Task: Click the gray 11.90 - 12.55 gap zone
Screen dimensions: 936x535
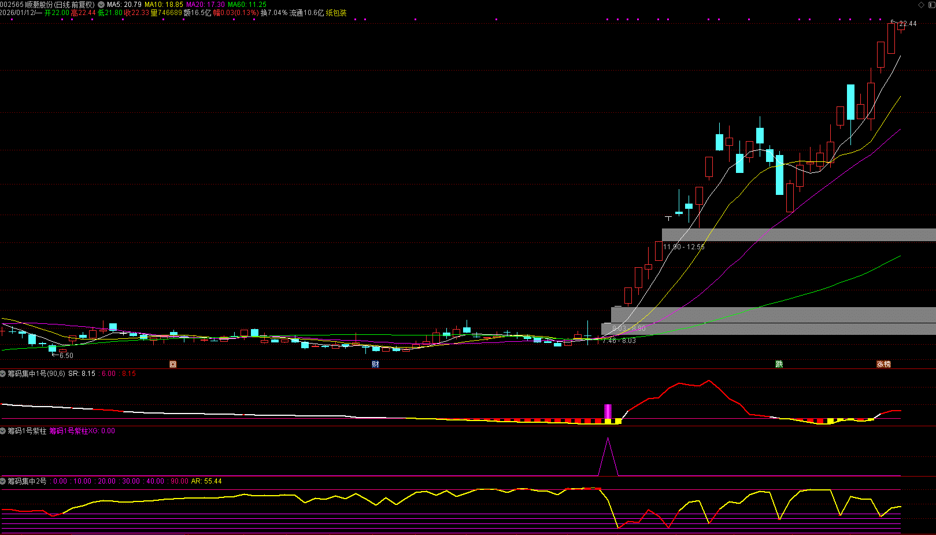Action: click(798, 235)
